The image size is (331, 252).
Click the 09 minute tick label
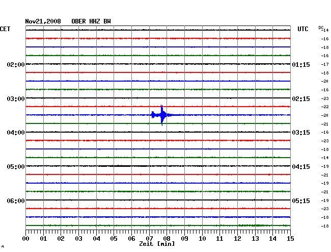click(x=184, y=239)
